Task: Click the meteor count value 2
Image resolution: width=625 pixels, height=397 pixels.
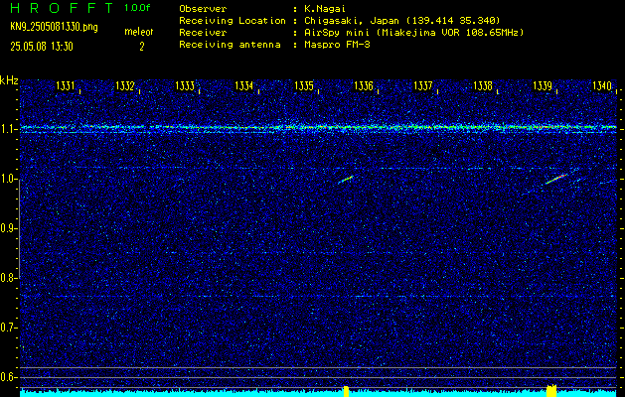Action: coord(141,47)
